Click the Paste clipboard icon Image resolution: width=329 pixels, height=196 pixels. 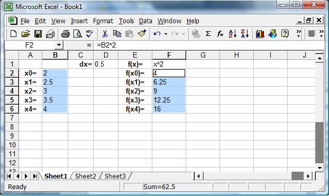click(129, 33)
